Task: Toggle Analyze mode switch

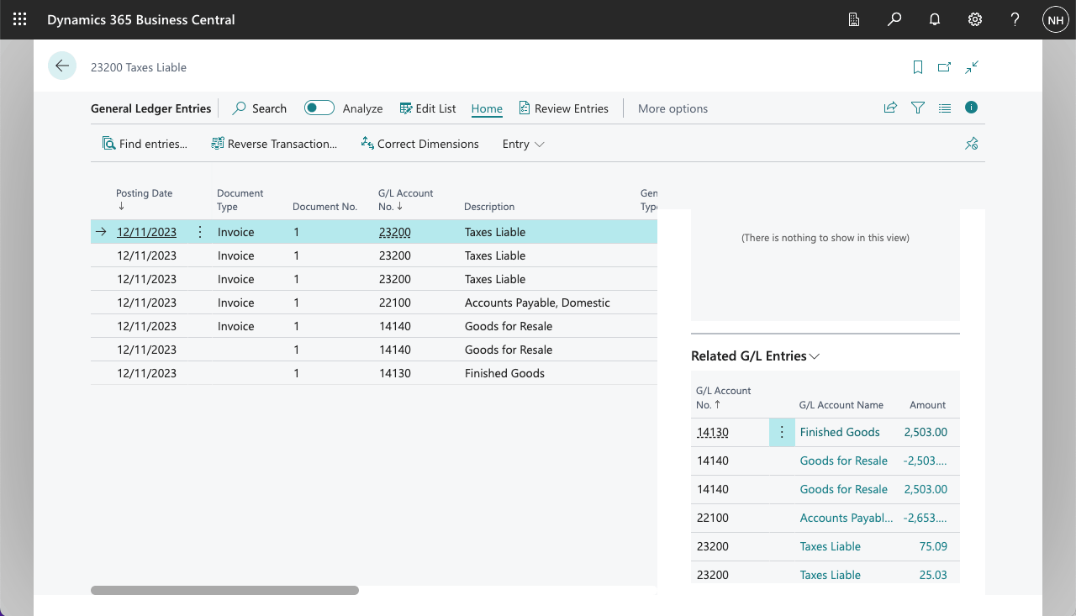Action: coord(319,108)
